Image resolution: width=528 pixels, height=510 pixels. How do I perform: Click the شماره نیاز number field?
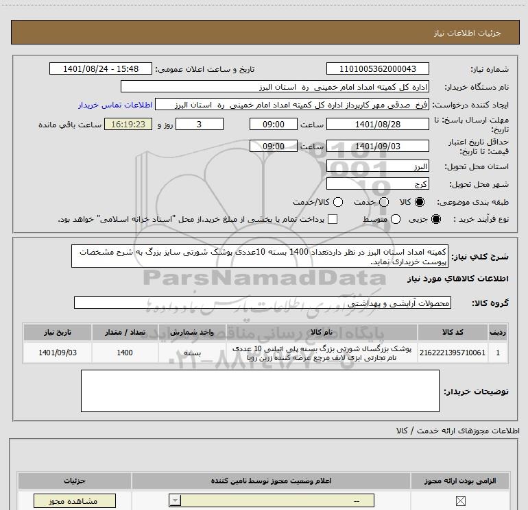377,68
